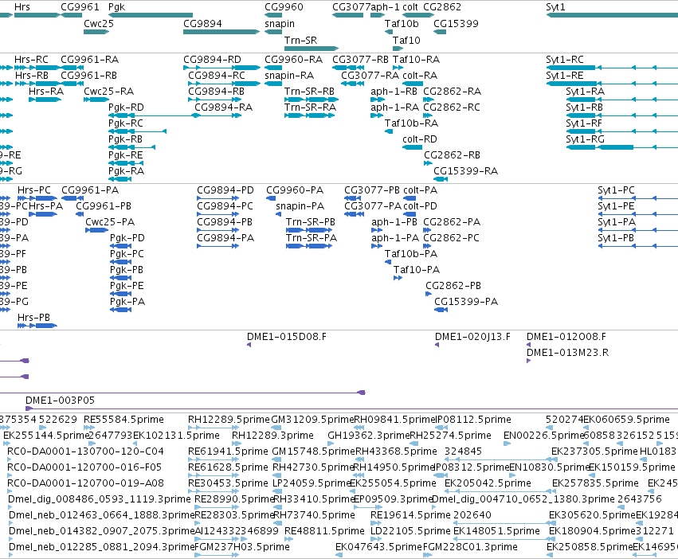The height and width of the screenshot is (559, 678).
Task: Select transcript aph-1-RB
Action: point(394,92)
